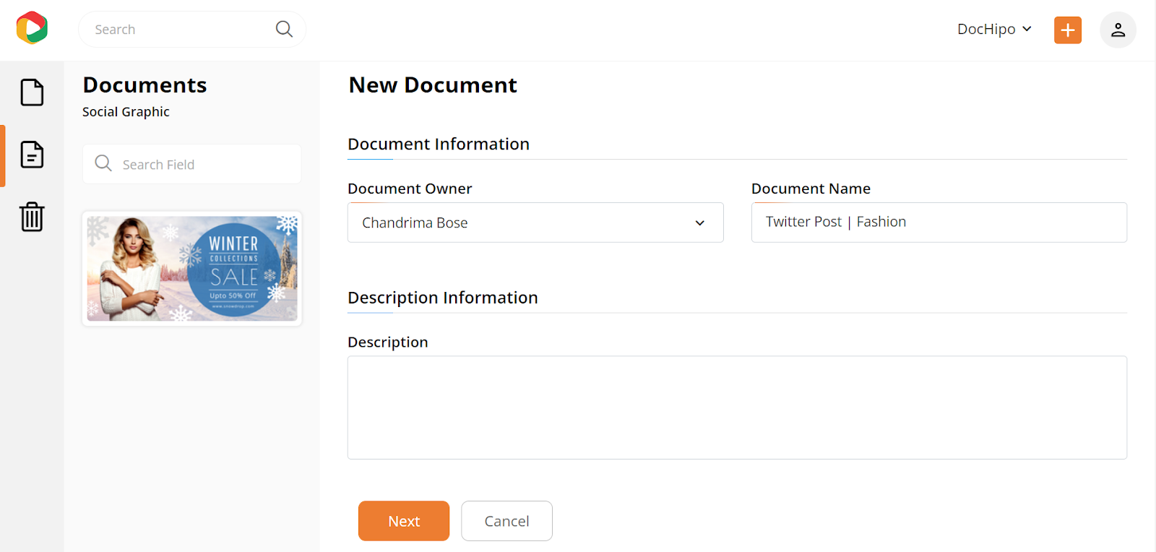This screenshot has width=1156, height=552.
Task: Click the Cancel button
Action: [506, 521]
